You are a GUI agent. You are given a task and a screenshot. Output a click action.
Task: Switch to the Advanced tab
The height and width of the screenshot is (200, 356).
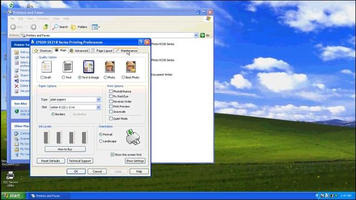tap(79, 51)
